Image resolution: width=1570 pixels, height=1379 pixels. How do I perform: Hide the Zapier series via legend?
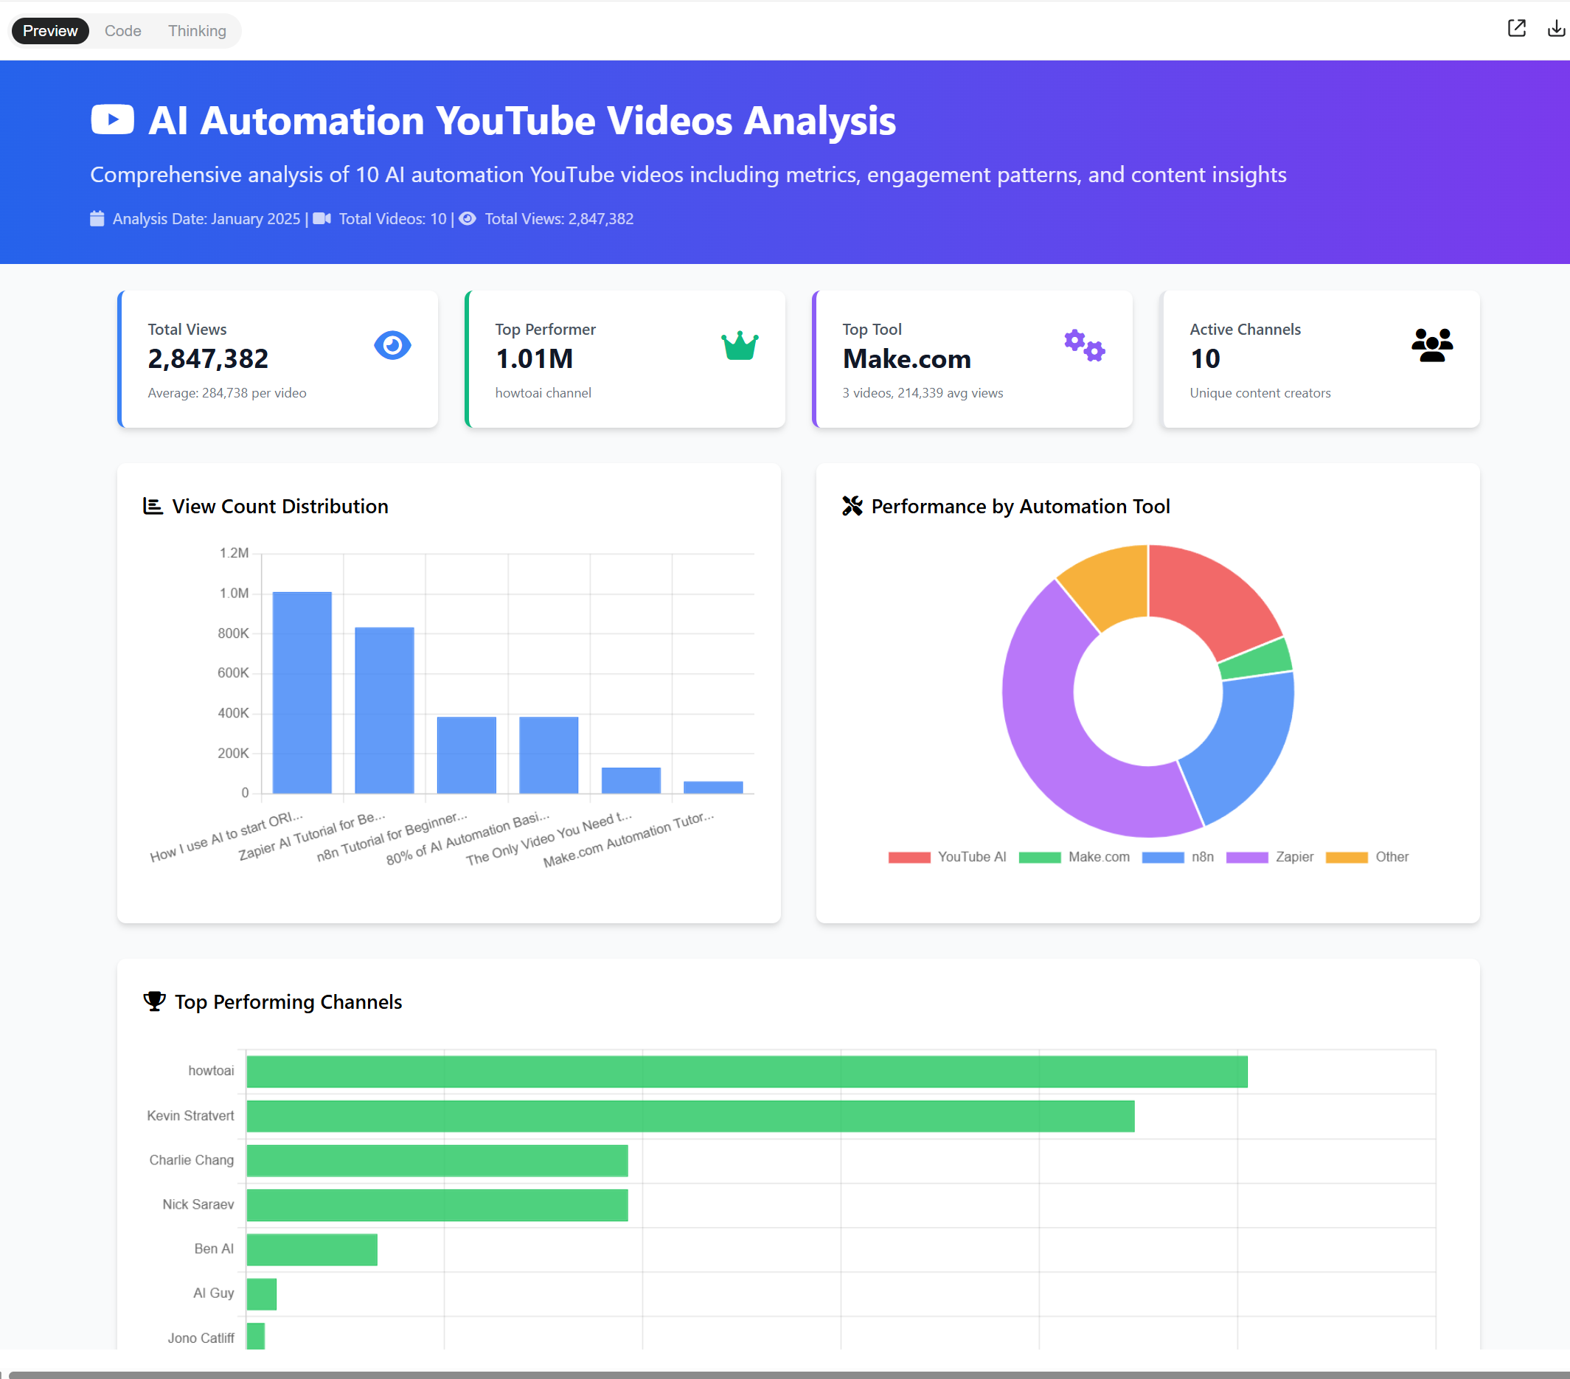pyautogui.click(x=1293, y=857)
